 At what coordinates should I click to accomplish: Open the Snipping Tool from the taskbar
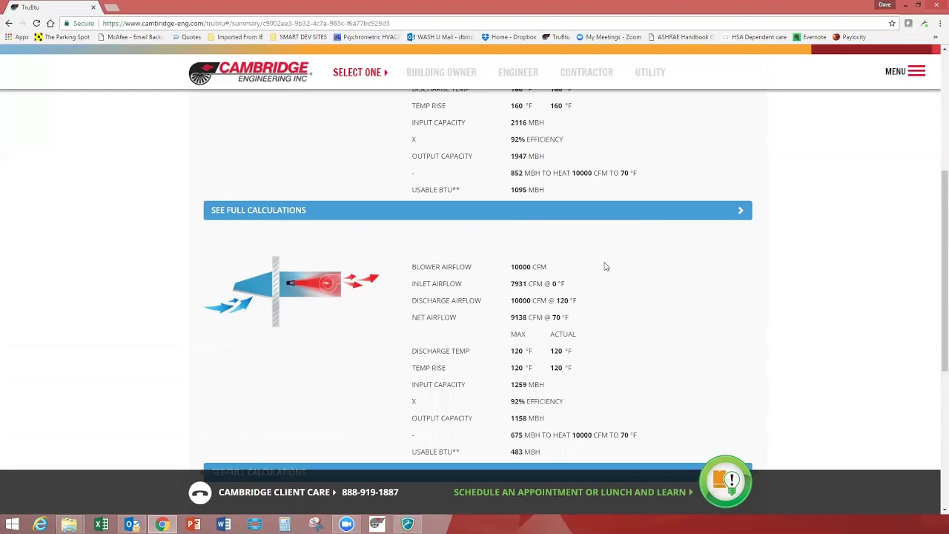315,524
